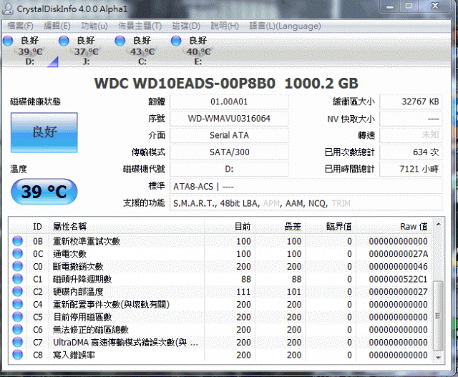Screen dimensions: 458x377
Task: Click status icon of attribute C1 row
Action: 17,279
